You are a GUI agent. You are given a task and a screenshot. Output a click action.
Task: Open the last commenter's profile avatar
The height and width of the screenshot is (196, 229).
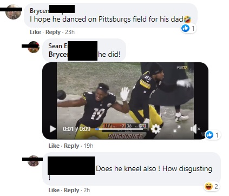tap(34, 161)
